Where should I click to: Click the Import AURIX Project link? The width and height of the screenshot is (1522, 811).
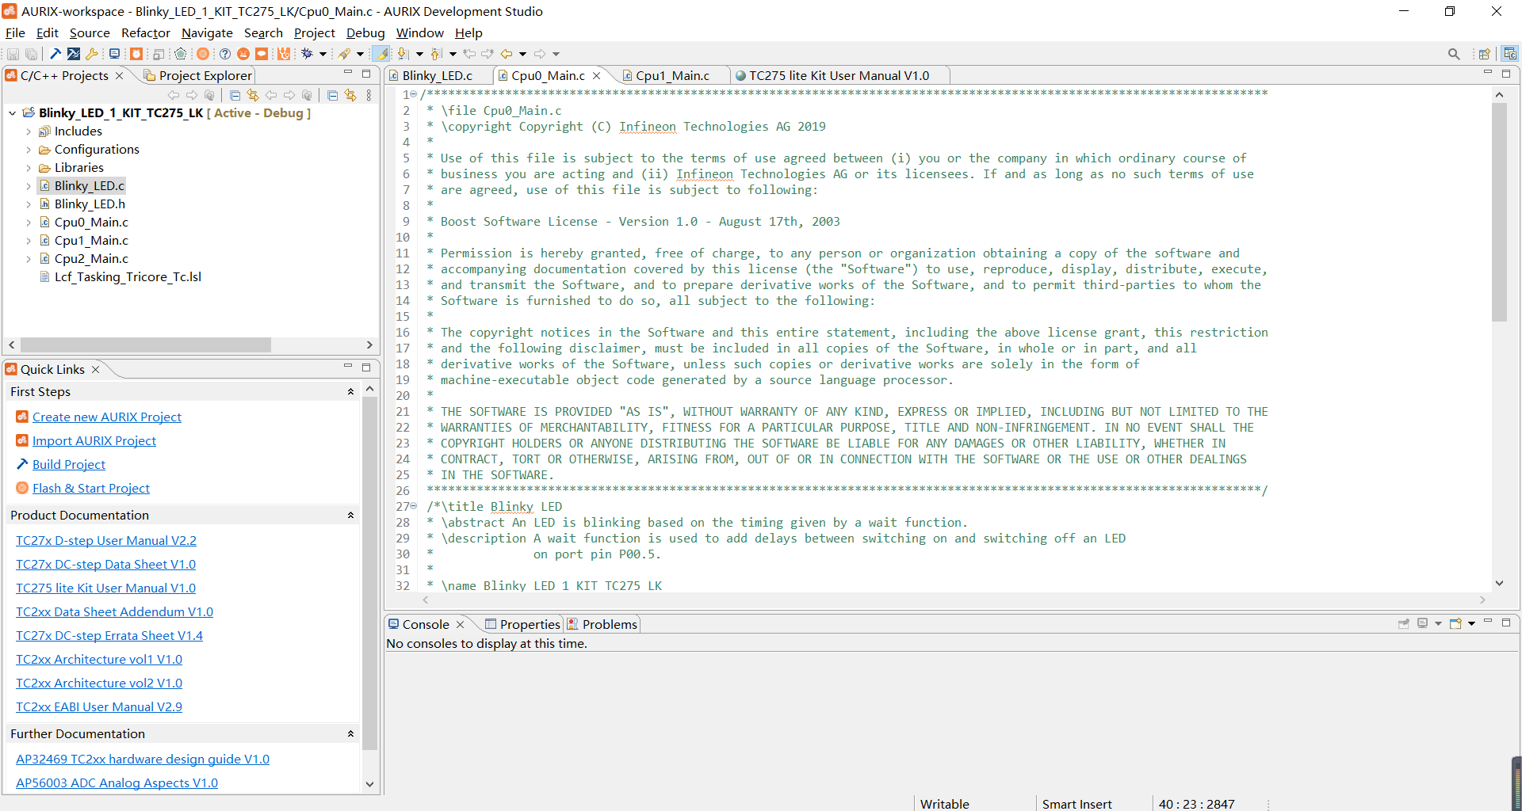click(x=94, y=440)
